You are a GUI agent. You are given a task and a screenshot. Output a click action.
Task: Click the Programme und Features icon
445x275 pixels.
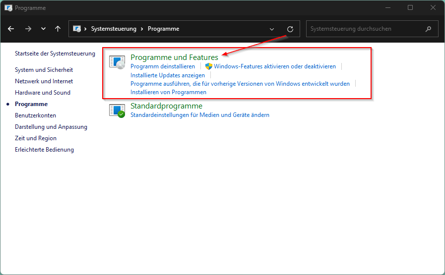coord(117,62)
